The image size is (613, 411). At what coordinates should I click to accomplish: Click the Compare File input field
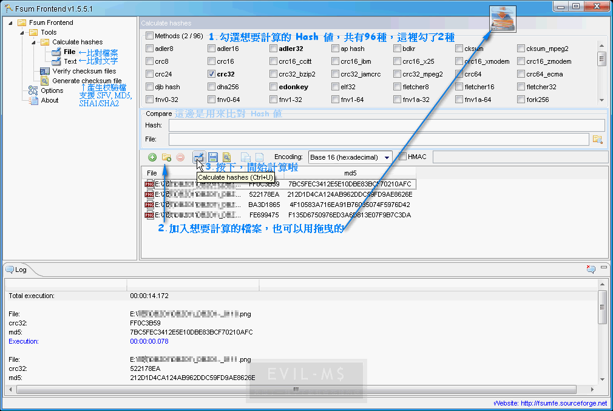coord(379,139)
